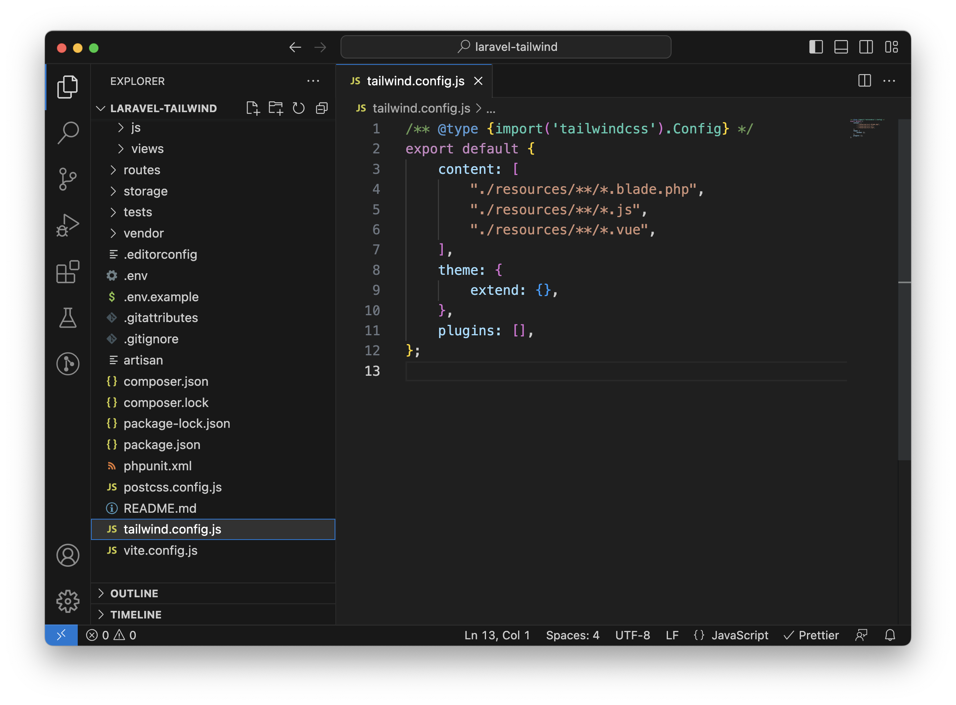
Task: Change indentation via Spaces: 4
Action: point(573,635)
